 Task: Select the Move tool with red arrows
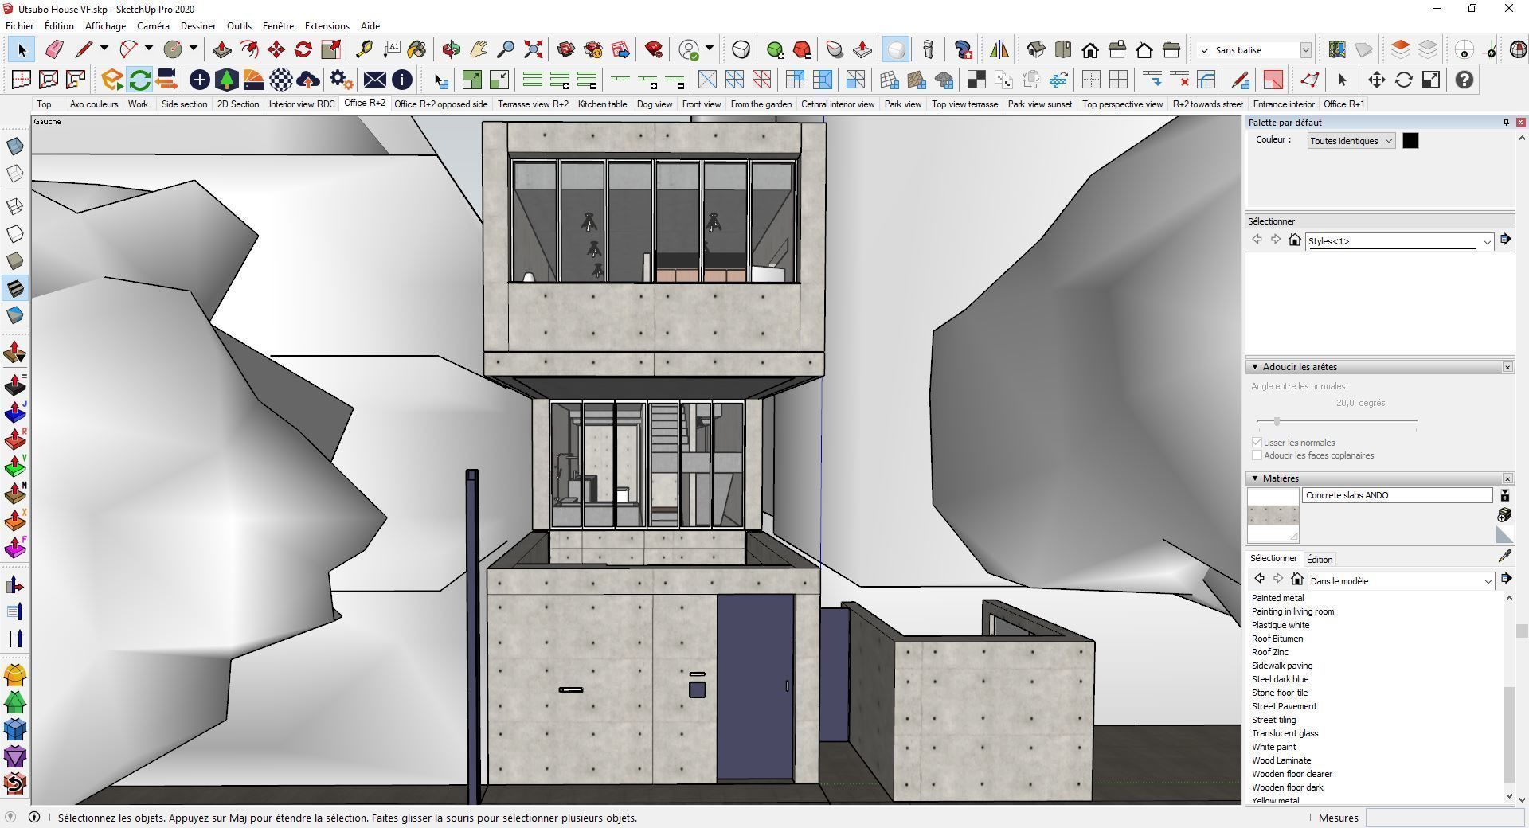pyautogui.click(x=276, y=49)
